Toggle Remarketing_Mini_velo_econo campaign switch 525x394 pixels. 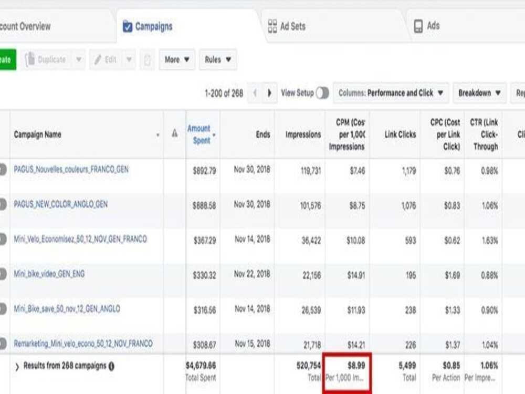tap(3, 344)
